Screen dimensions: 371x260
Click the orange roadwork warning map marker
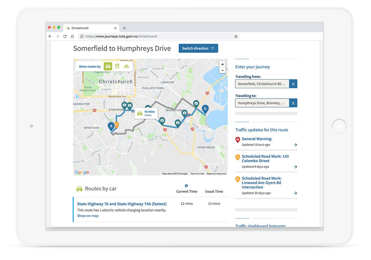pyautogui.click(x=116, y=125)
